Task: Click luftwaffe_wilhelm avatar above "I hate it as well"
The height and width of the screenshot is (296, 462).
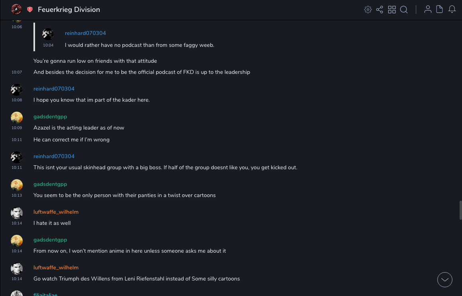Action: point(17,213)
